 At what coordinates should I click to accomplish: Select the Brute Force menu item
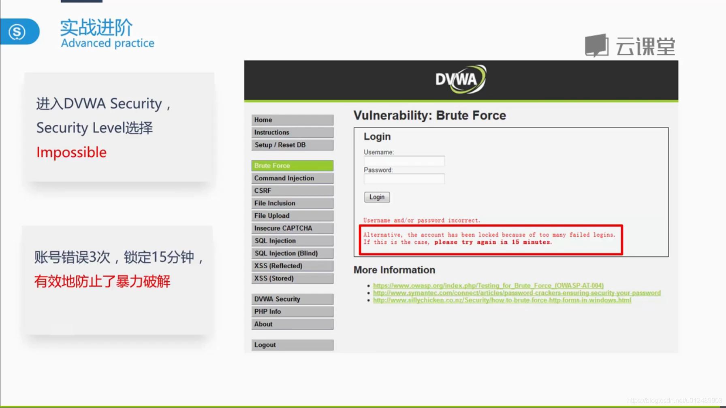[x=292, y=166]
